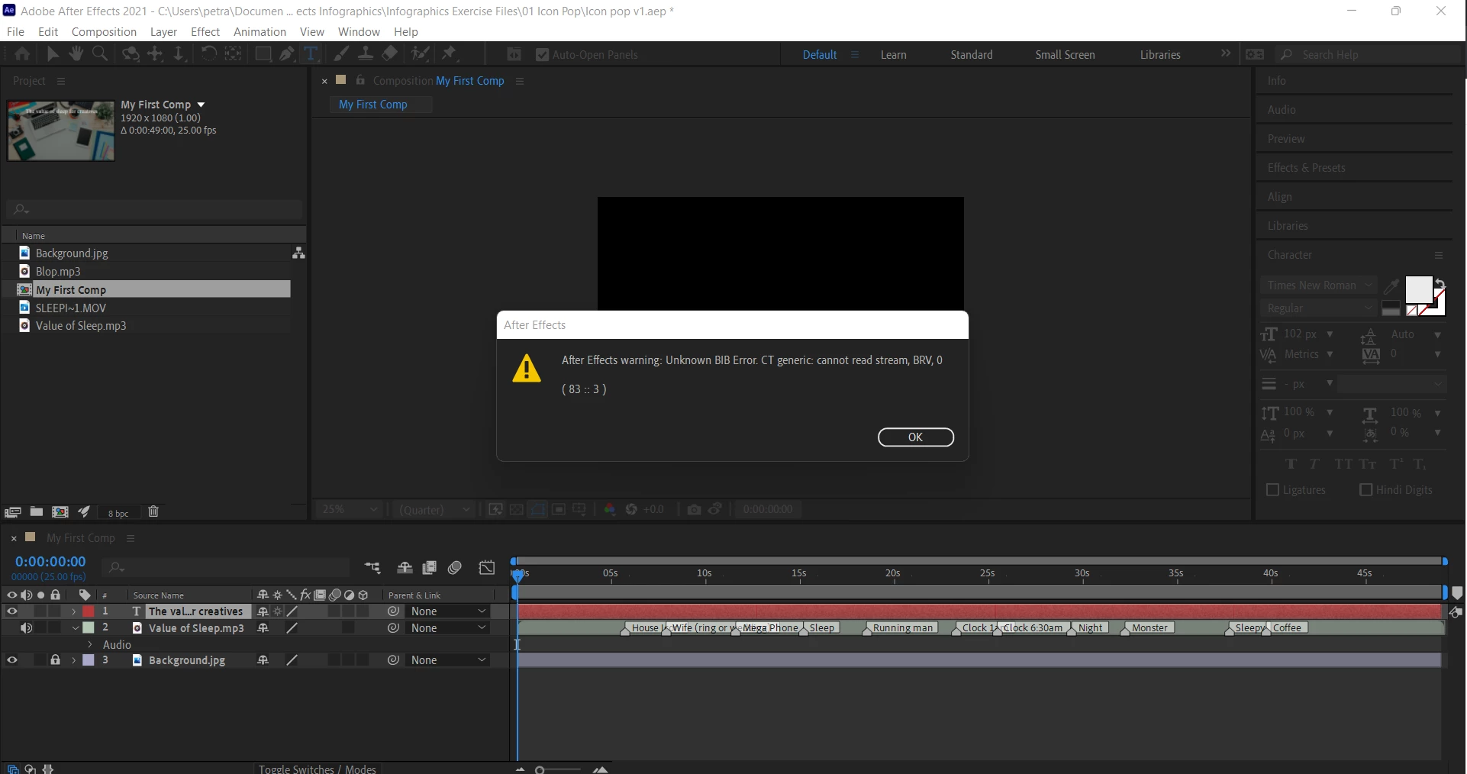The height and width of the screenshot is (774, 1467).
Task: Select the Pen tool
Action: 286,54
